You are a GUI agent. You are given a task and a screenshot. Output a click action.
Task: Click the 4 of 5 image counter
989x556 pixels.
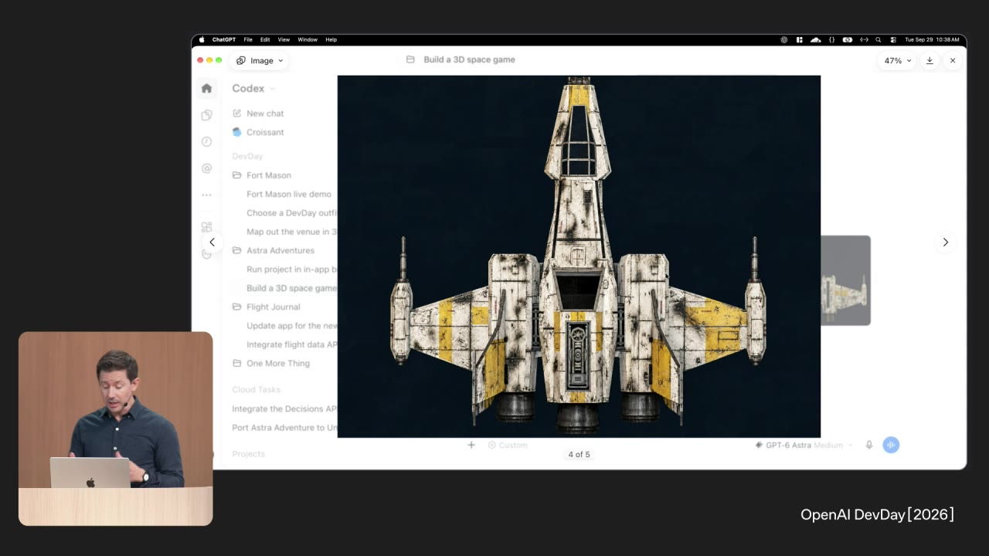(x=579, y=454)
